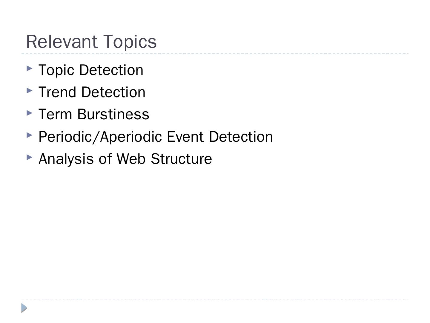Click the word "Burstiness" in third bullet
The width and height of the screenshot is (430, 323).
pyautogui.click(x=113, y=115)
